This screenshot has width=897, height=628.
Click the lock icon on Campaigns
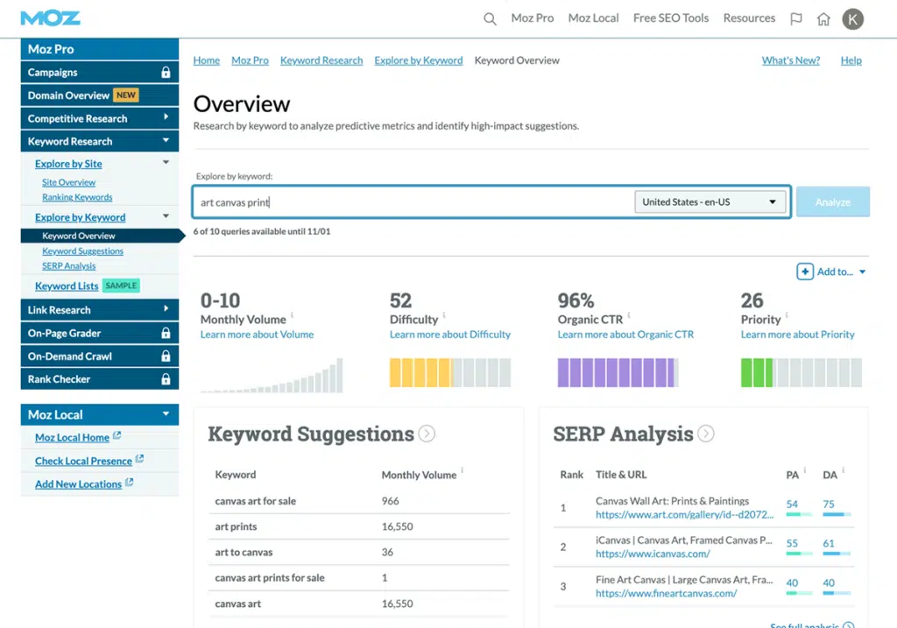pyautogui.click(x=166, y=73)
